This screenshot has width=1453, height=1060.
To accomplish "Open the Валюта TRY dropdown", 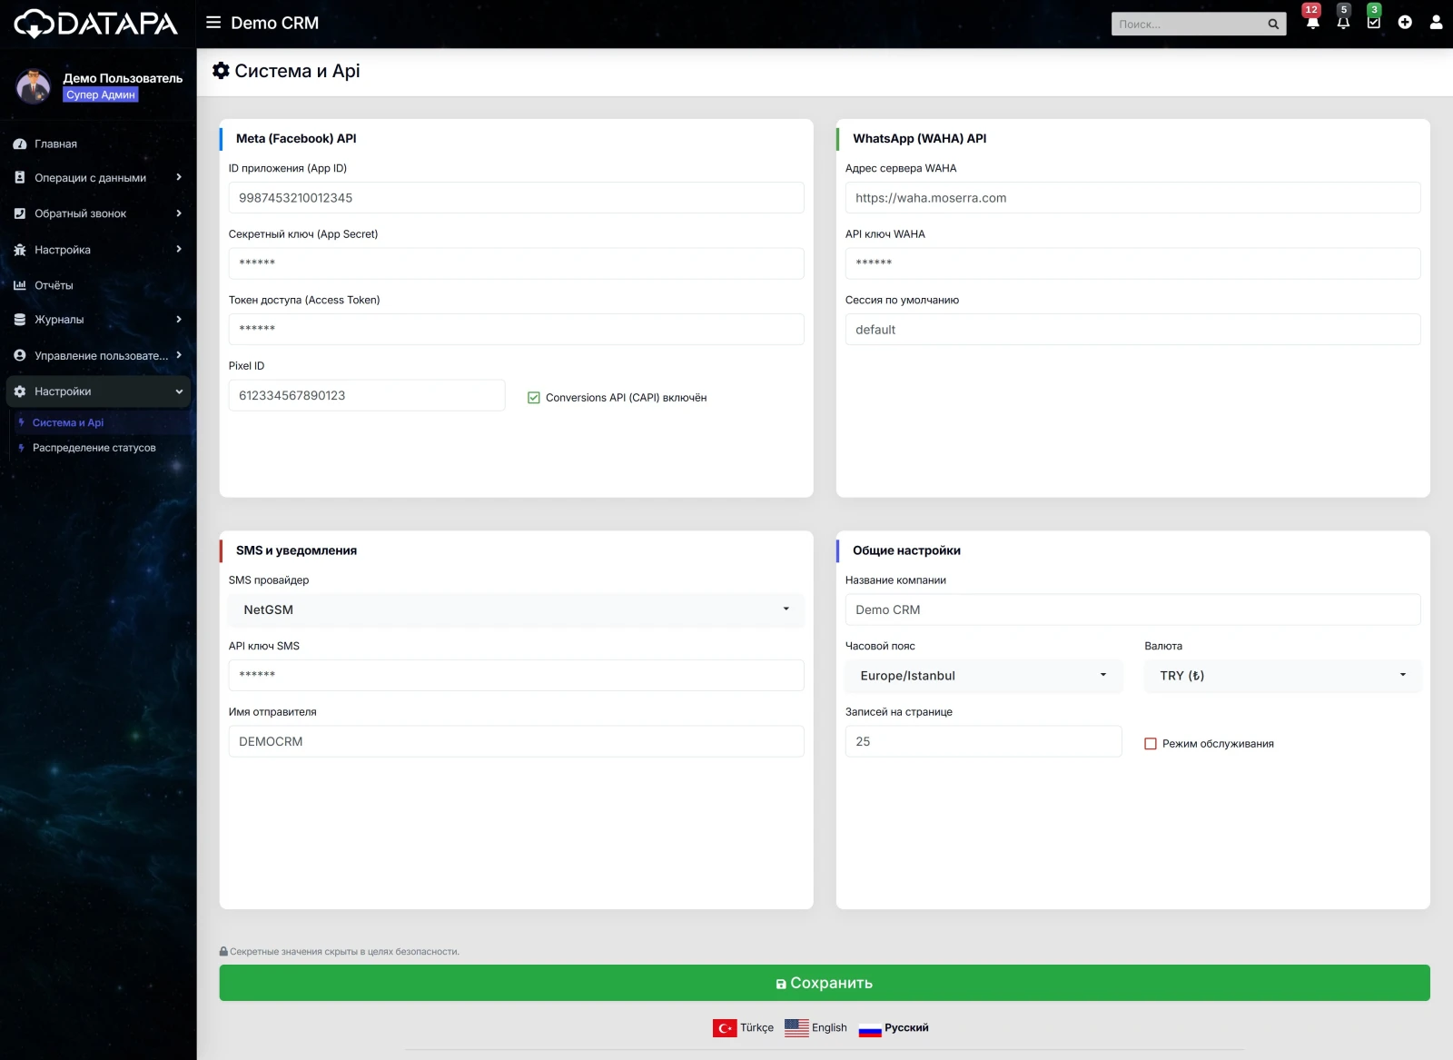I will (1282, 676).
